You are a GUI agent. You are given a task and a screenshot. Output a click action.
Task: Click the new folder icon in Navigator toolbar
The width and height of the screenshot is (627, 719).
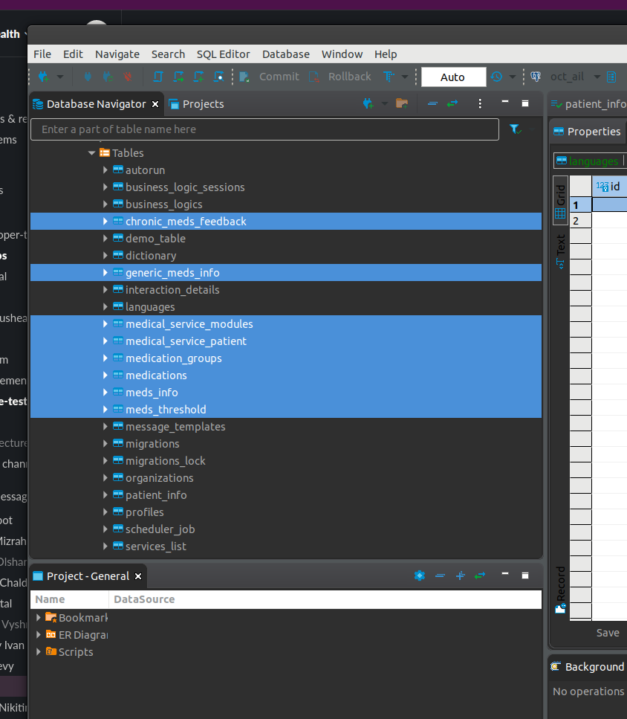(402, 103)
